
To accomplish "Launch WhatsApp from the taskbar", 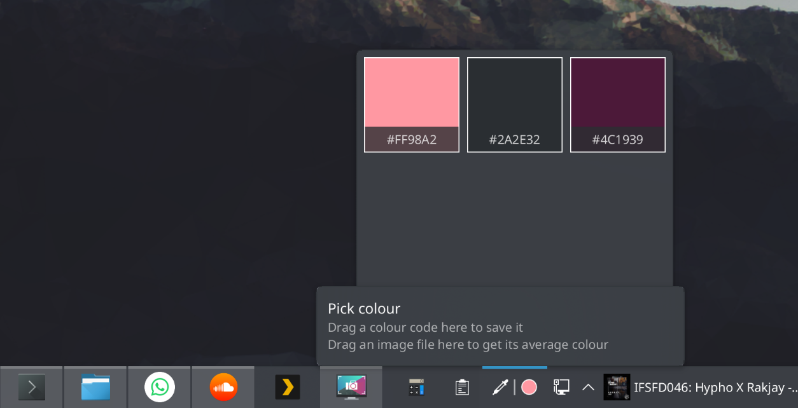I will (160, 387).
